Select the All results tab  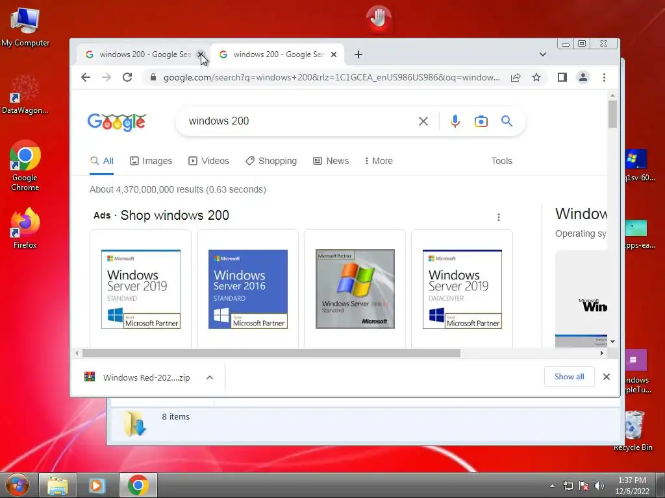pos(102,161)
